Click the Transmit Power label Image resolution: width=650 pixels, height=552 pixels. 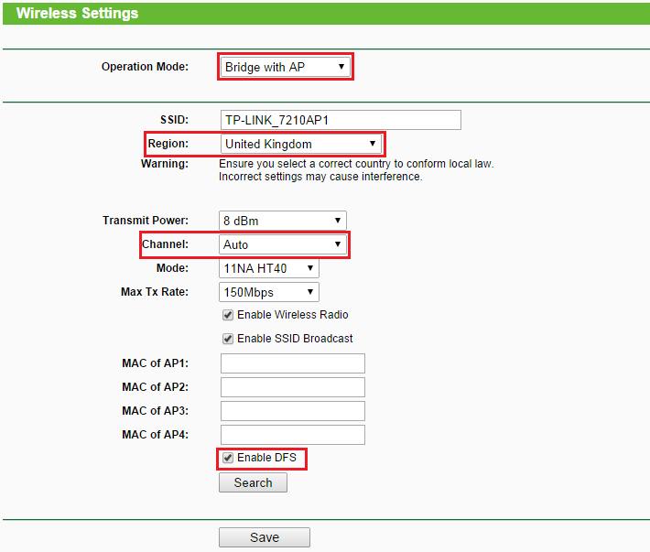coord(146,221)
